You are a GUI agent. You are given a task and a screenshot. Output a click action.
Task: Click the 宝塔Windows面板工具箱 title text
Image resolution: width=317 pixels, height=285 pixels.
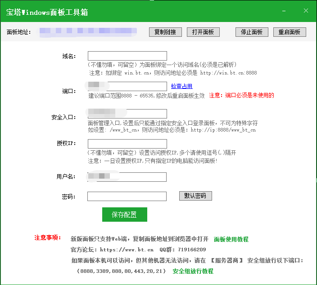pos(47,12)
